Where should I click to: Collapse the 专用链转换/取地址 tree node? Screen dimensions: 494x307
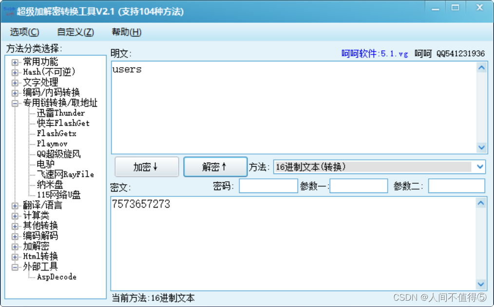(x=15, y=103)
